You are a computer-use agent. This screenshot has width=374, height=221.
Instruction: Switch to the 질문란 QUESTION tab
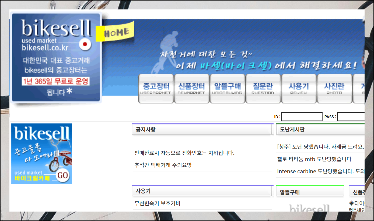(263, 89)
